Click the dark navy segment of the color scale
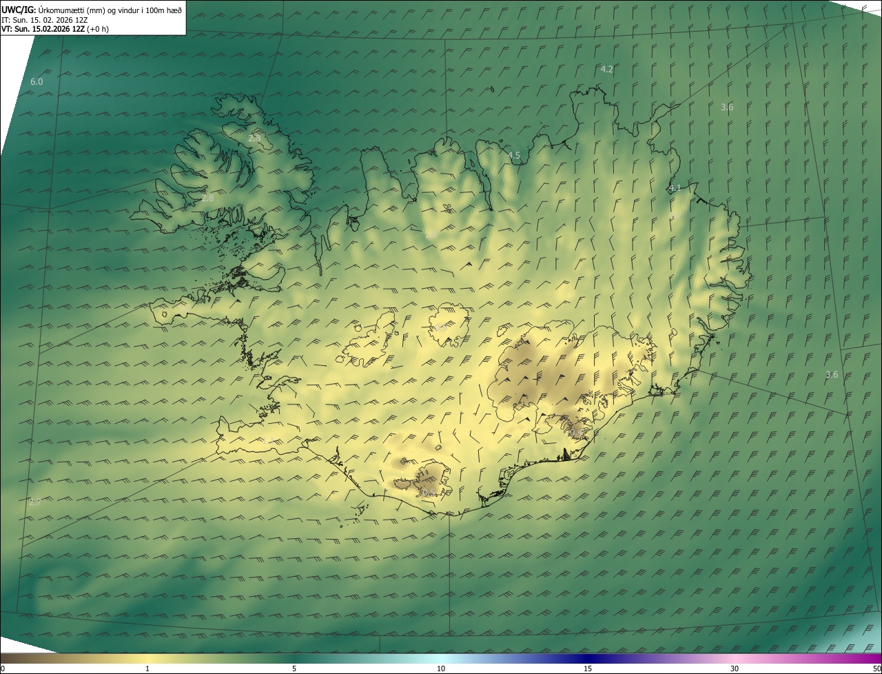 pyautogui.click(x=589, y=659)
